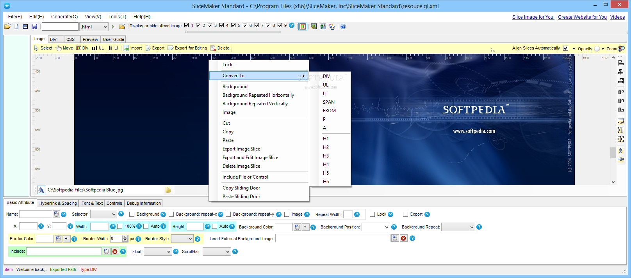631x278 pixels.
Task: Click Import image button
Action: pos(133,48)
